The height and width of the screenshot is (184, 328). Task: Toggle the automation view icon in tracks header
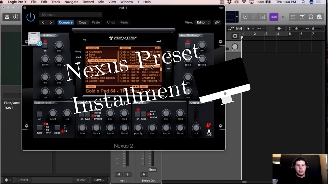click(231, 28)
